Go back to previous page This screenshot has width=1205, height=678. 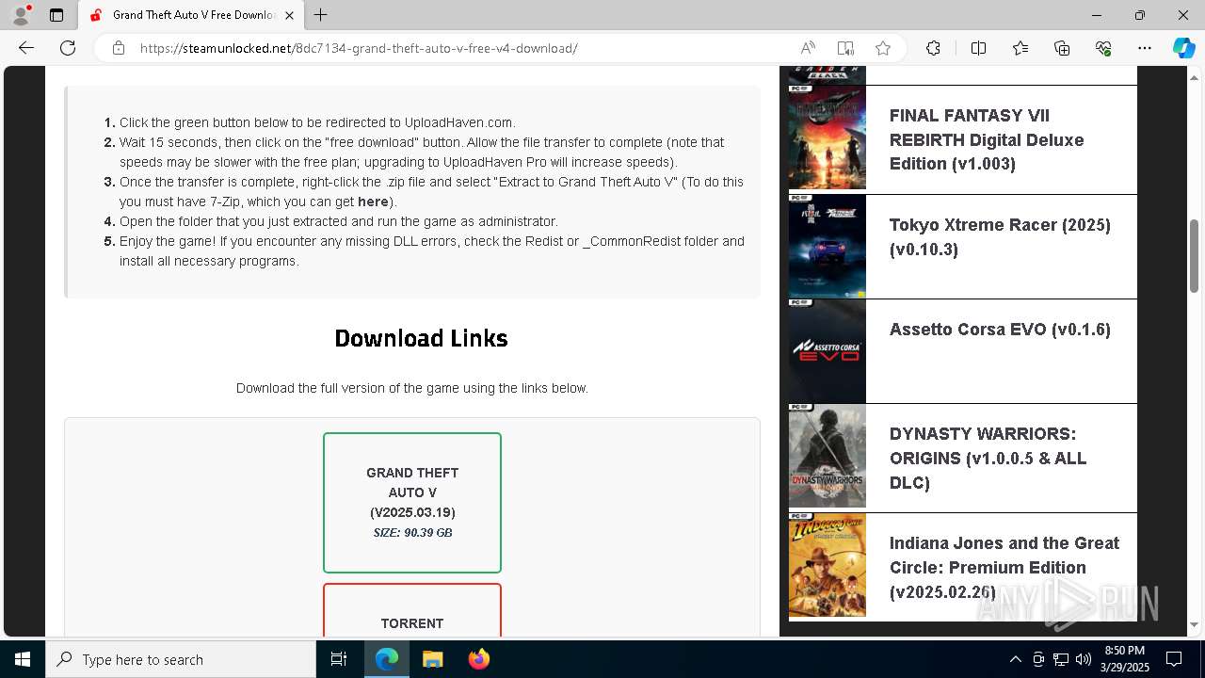26,48
